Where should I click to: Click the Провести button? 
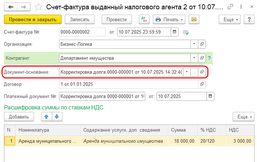pos(117,20)
